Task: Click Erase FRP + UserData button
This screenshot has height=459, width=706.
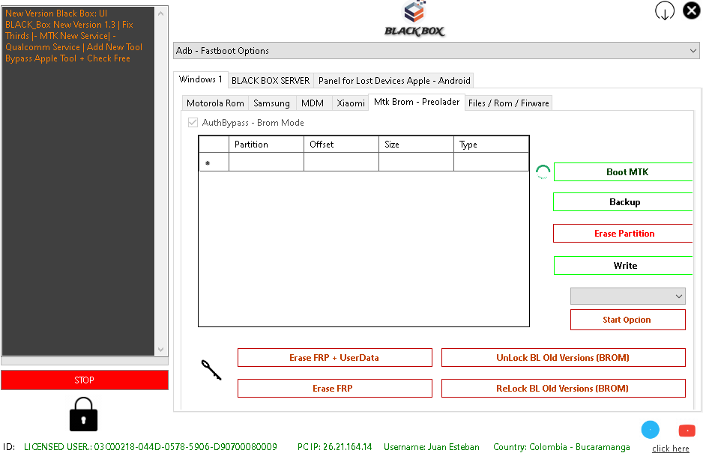Action: coord(334,358)
